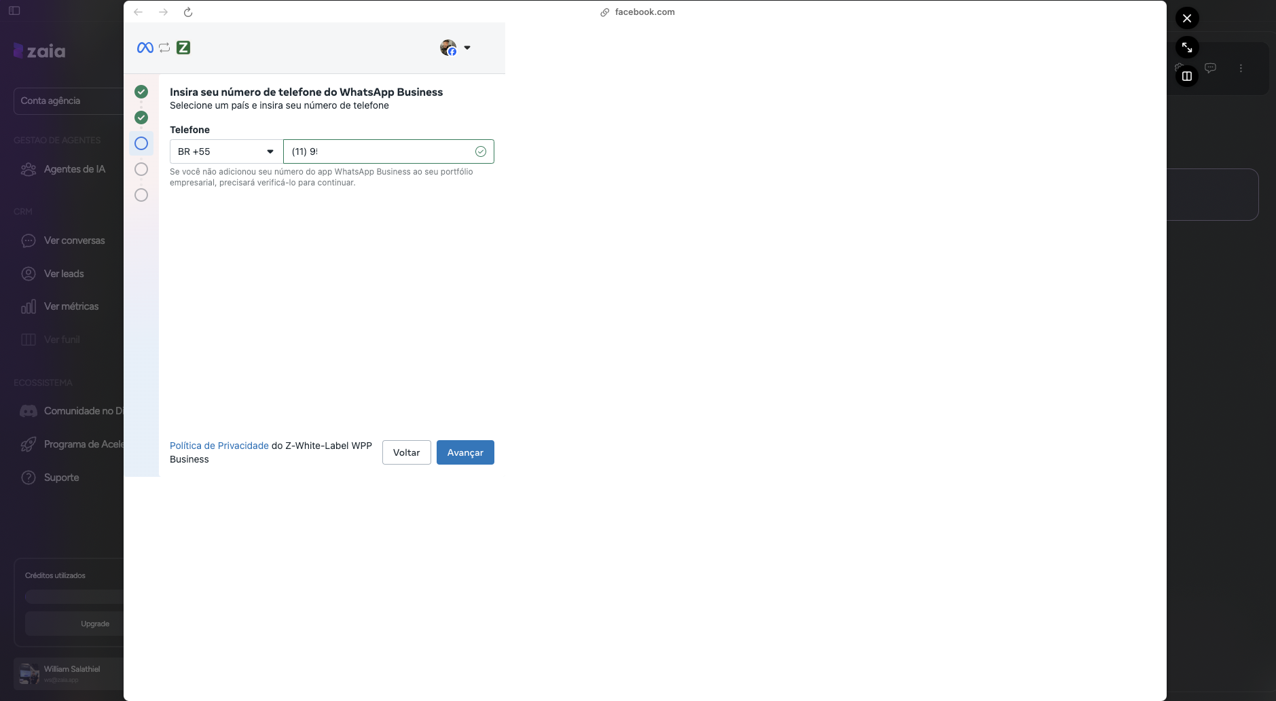Open the BR +55 country code dropdown
This screenshot has width=1276, height=701.
(226, 151)
